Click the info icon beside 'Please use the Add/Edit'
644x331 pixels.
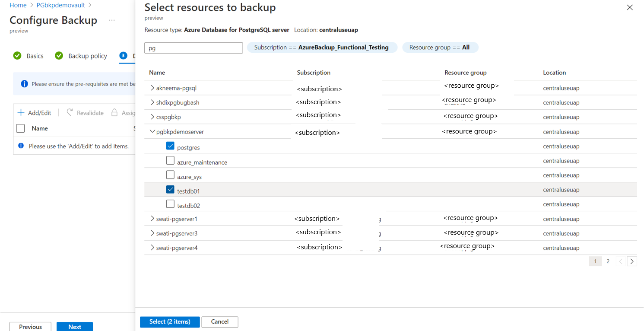pos(21,146)
